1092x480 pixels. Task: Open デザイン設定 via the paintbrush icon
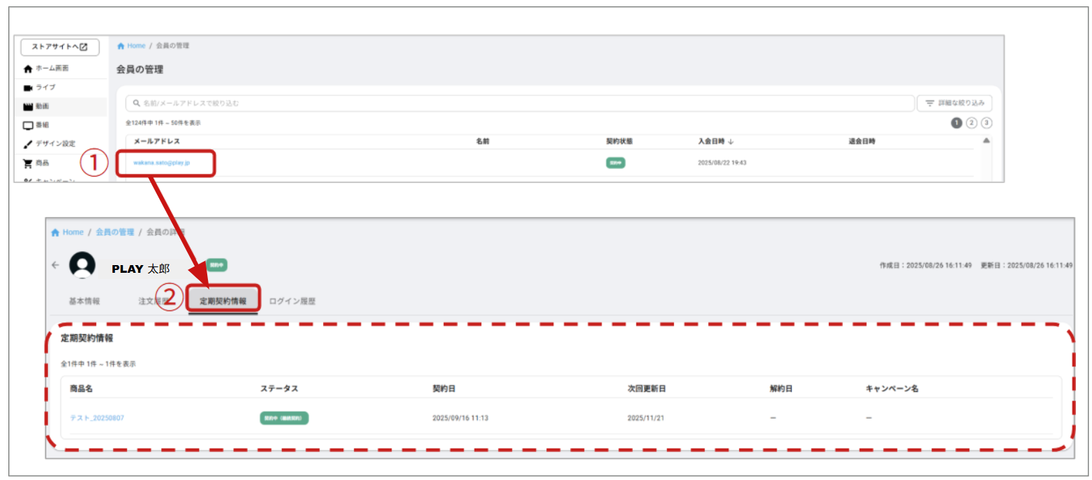coord(28,144)
